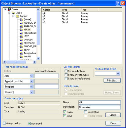Click the FLOW template folder icon
This screenshot has width=126, height=128.
21,30
